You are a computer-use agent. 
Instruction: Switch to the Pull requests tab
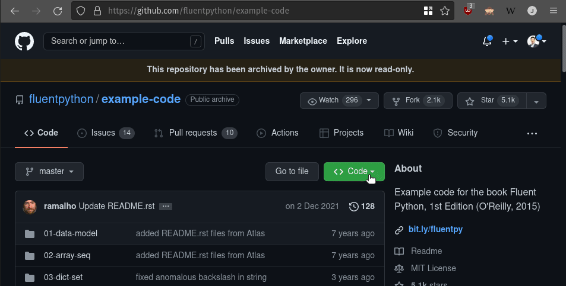coord(195,133)
